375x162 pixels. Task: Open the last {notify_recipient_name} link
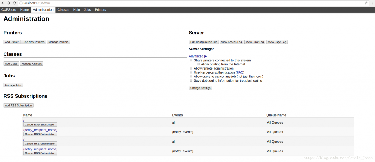[40, 149]
